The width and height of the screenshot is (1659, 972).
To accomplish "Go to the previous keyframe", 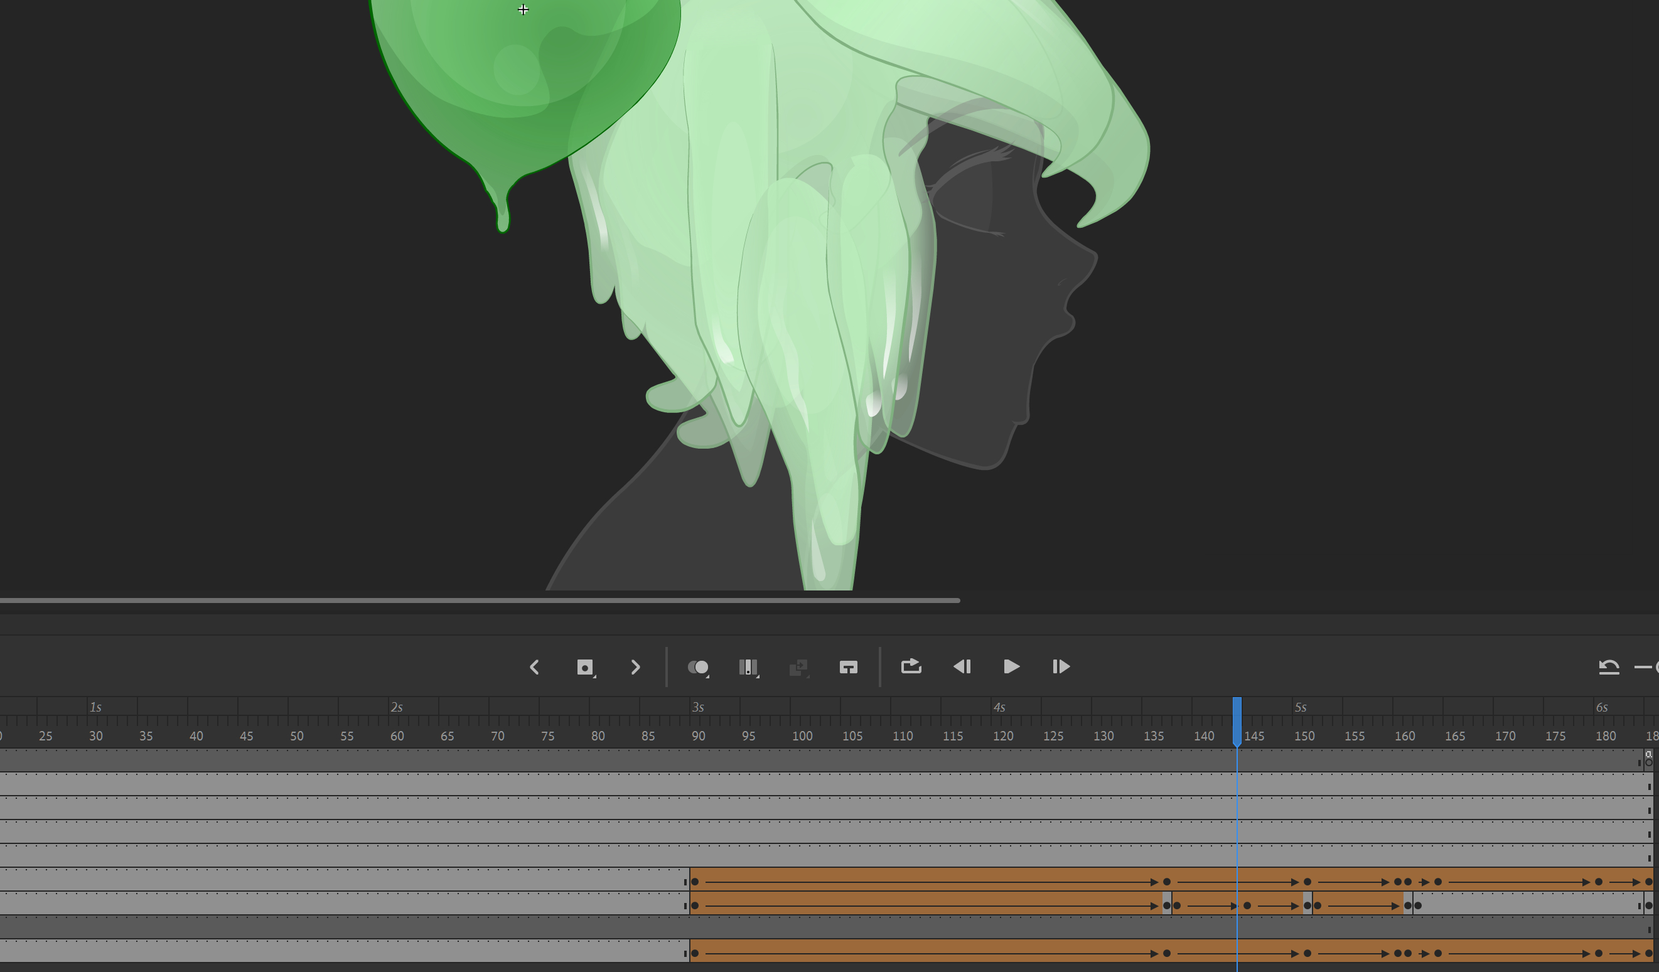I will [x=535, y=667].
